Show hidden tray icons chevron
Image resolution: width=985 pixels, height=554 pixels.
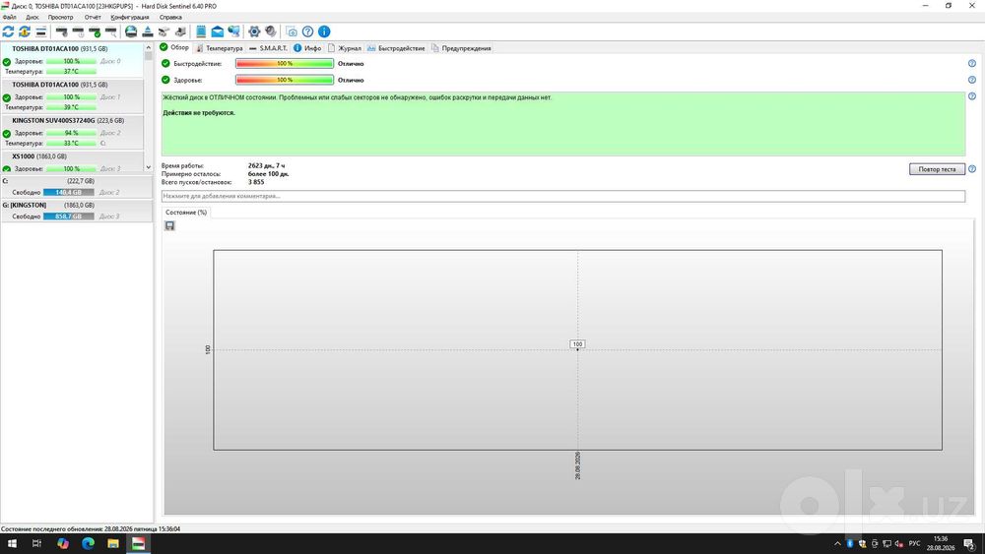pos(836,543)
